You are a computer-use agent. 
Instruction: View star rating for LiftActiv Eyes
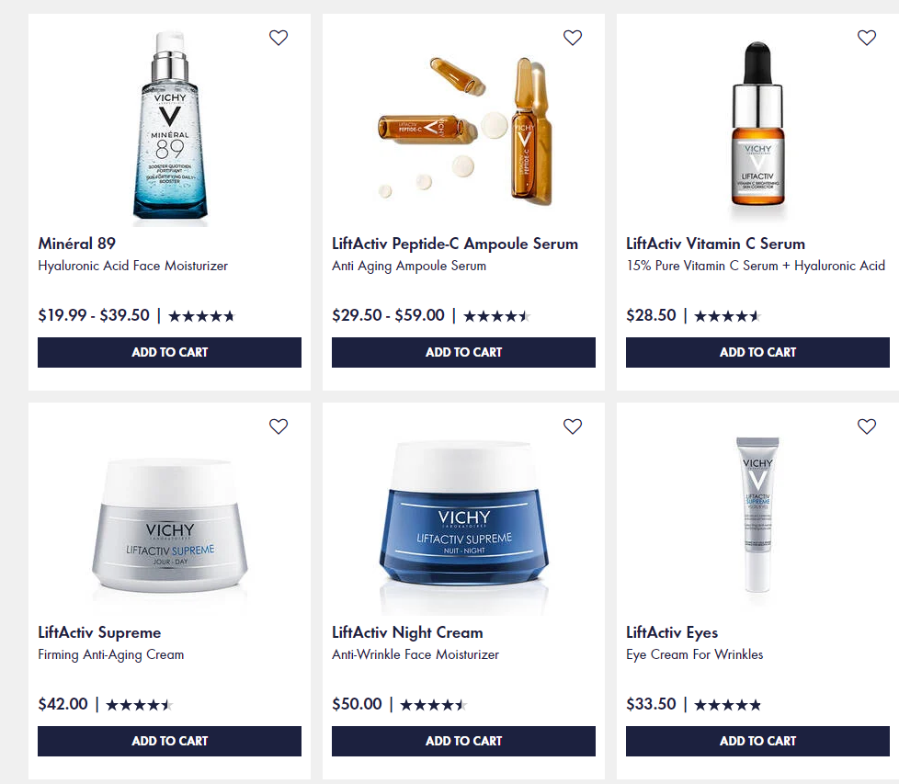pos(728,705)
